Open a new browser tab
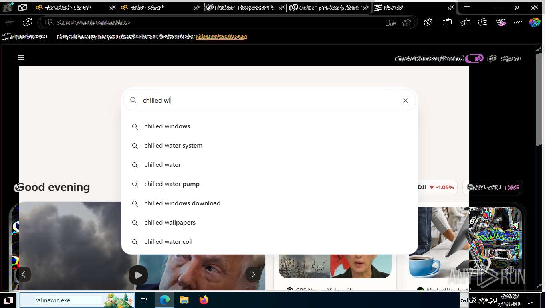545x308 pixels. (466, 7)
